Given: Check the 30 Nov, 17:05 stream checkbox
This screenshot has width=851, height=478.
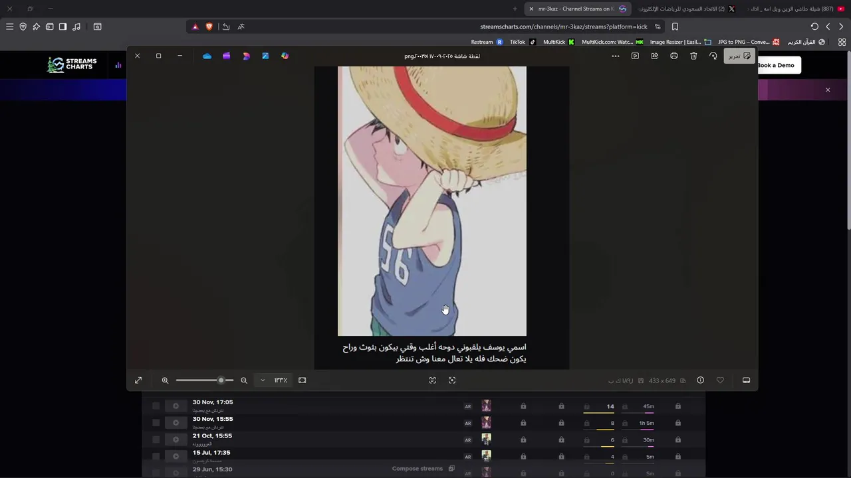Looking at the screenshot, I should (x=156, y=406).
